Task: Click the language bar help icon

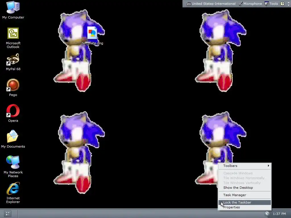Action: [x=282, y=4]
